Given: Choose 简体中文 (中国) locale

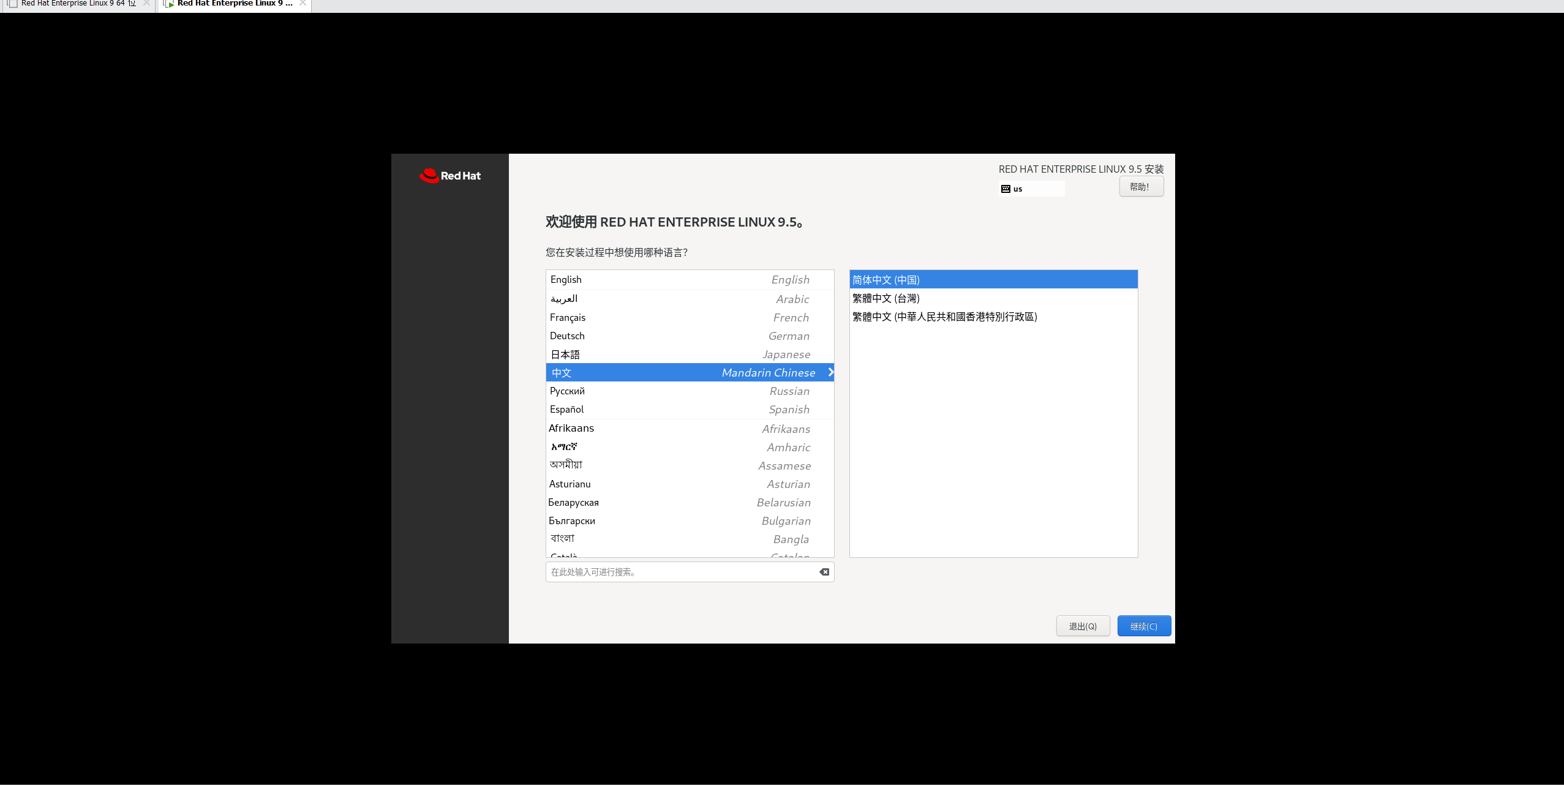Looking at the screenshot, I should pyautogui.click(x=993, y=280).
